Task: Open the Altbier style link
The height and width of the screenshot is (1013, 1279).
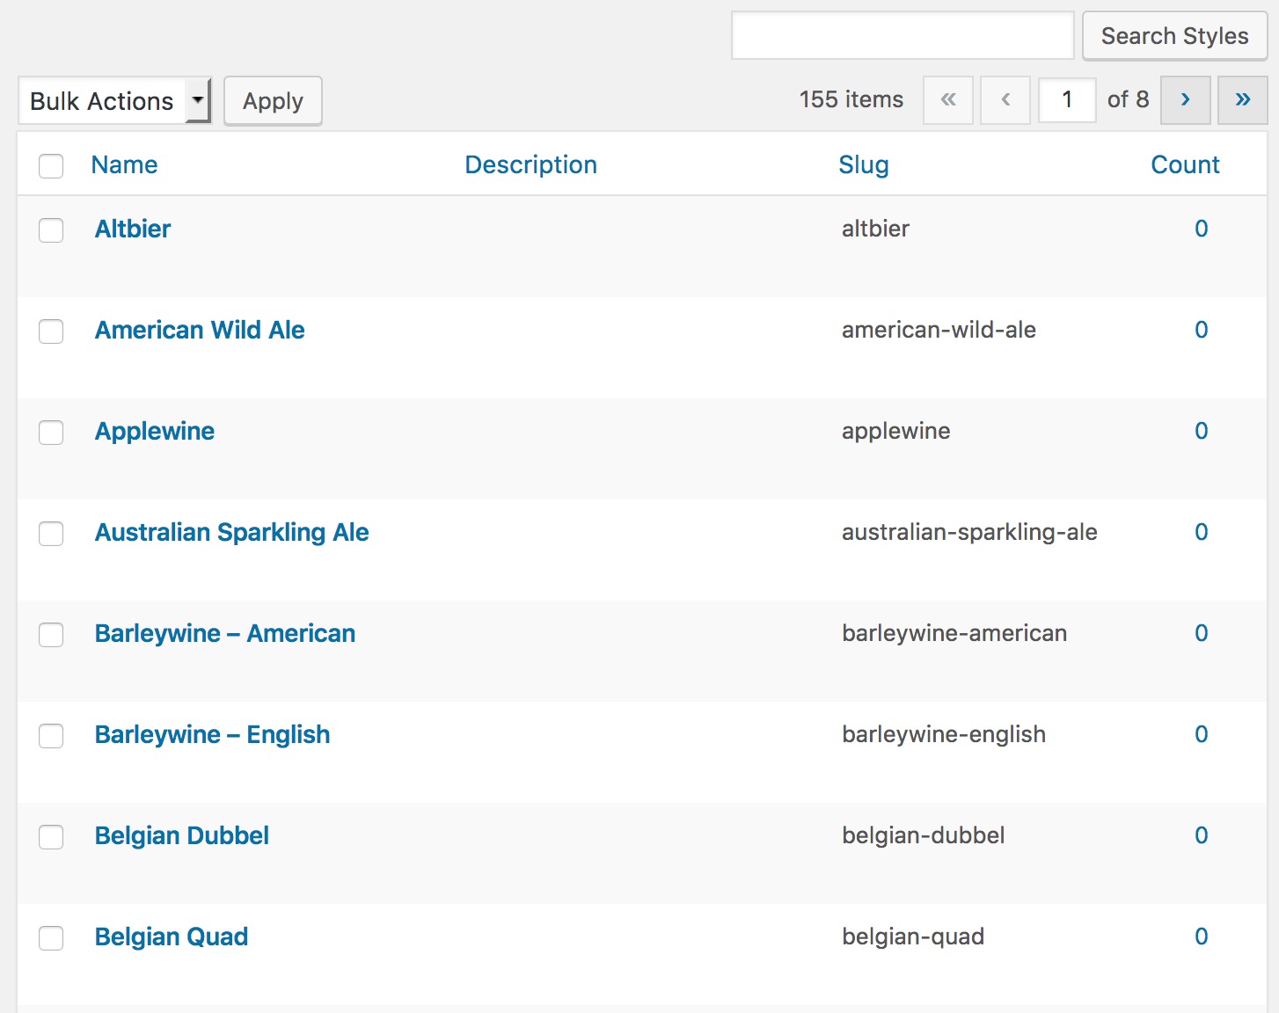Action: tap(133, 229)
